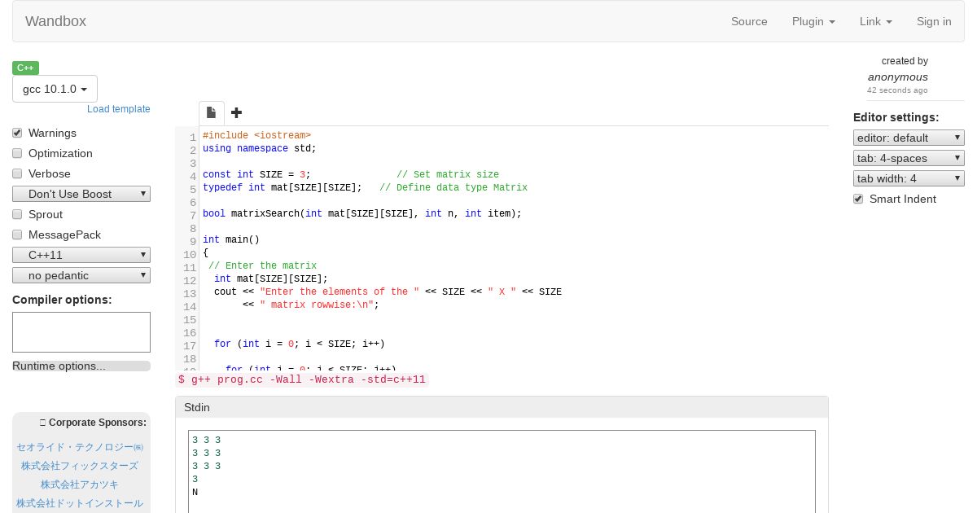Click the Stdin panel header
The height and width of the screenshot is (513, 977).
point(502,407)
